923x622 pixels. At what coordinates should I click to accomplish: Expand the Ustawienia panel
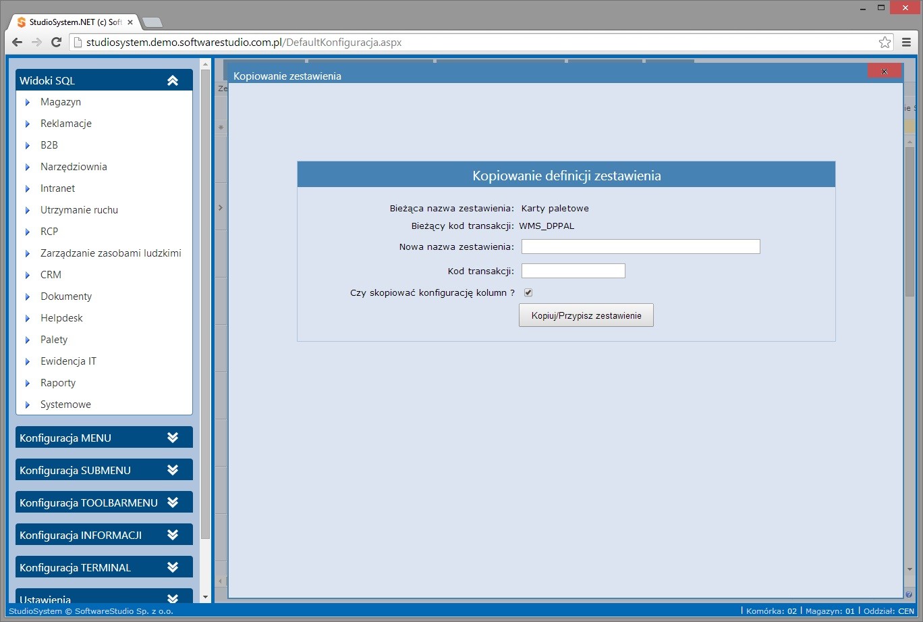(x=173, y=598)
